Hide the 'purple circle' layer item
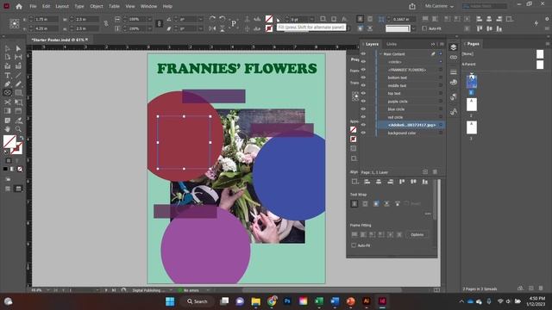The image size is (552, 310). (363, 102)
